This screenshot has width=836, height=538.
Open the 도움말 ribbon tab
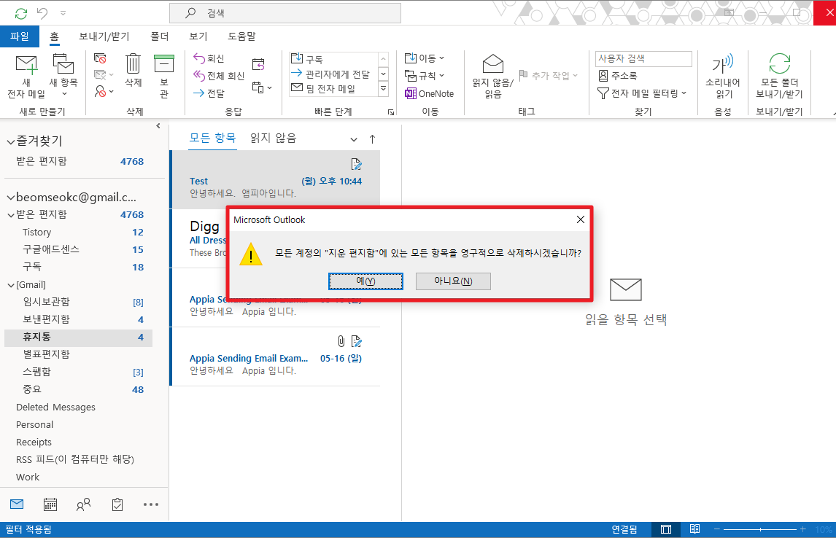(241, 36)
